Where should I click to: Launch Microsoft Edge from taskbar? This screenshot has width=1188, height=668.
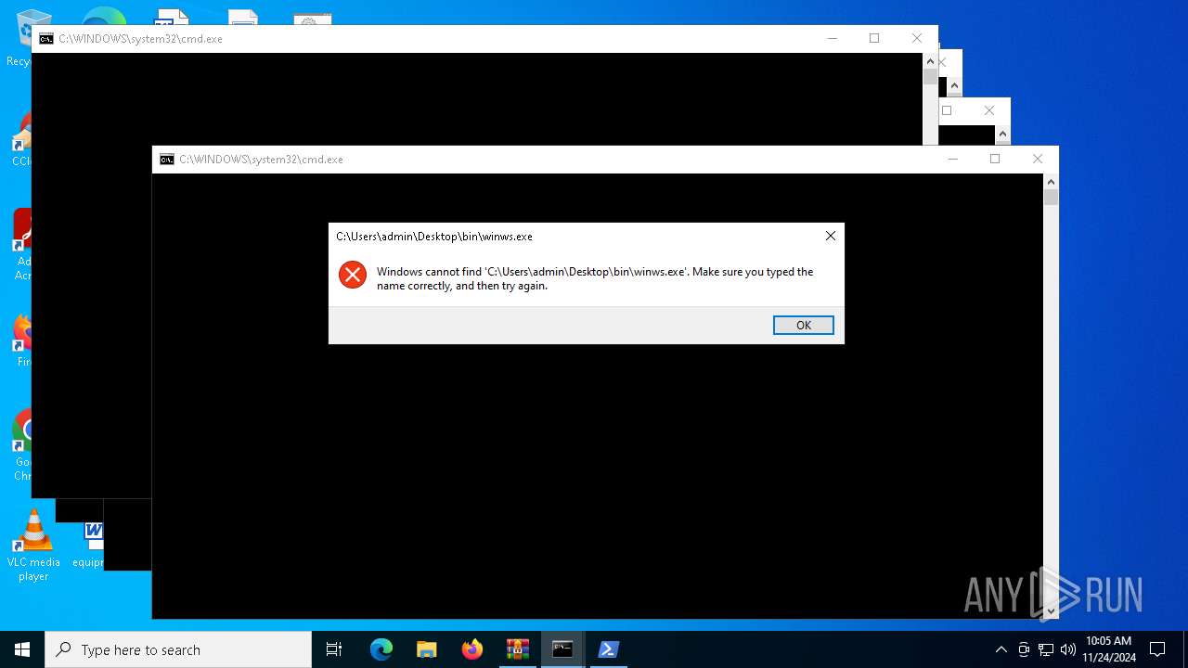pos(381,649)
